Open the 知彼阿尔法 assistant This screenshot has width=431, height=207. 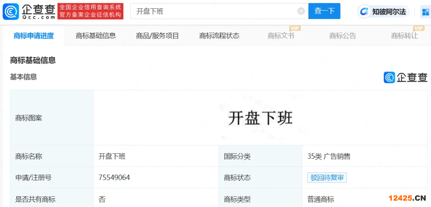(x=383, y=12)
